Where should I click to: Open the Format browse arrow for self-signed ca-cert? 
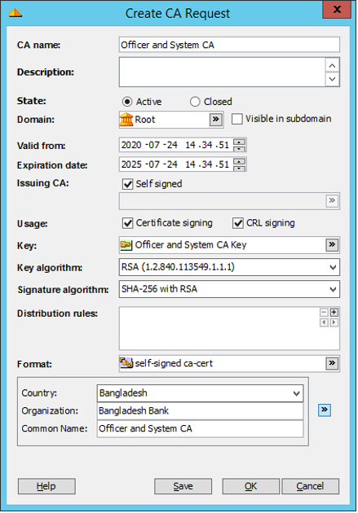click(332, 363)
